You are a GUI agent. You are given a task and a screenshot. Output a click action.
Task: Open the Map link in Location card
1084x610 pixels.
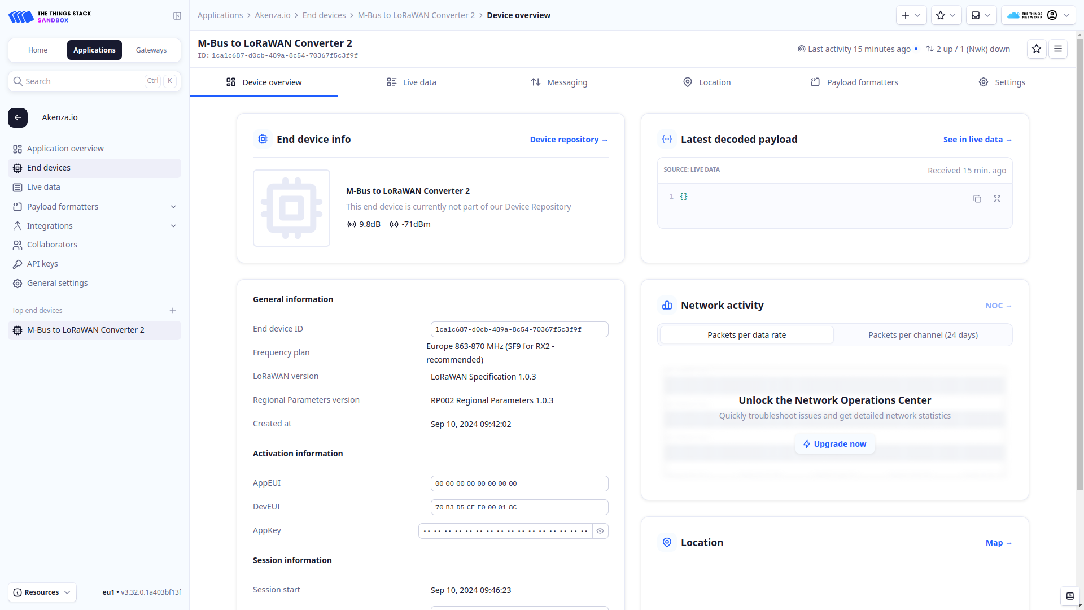coord(998,543)
